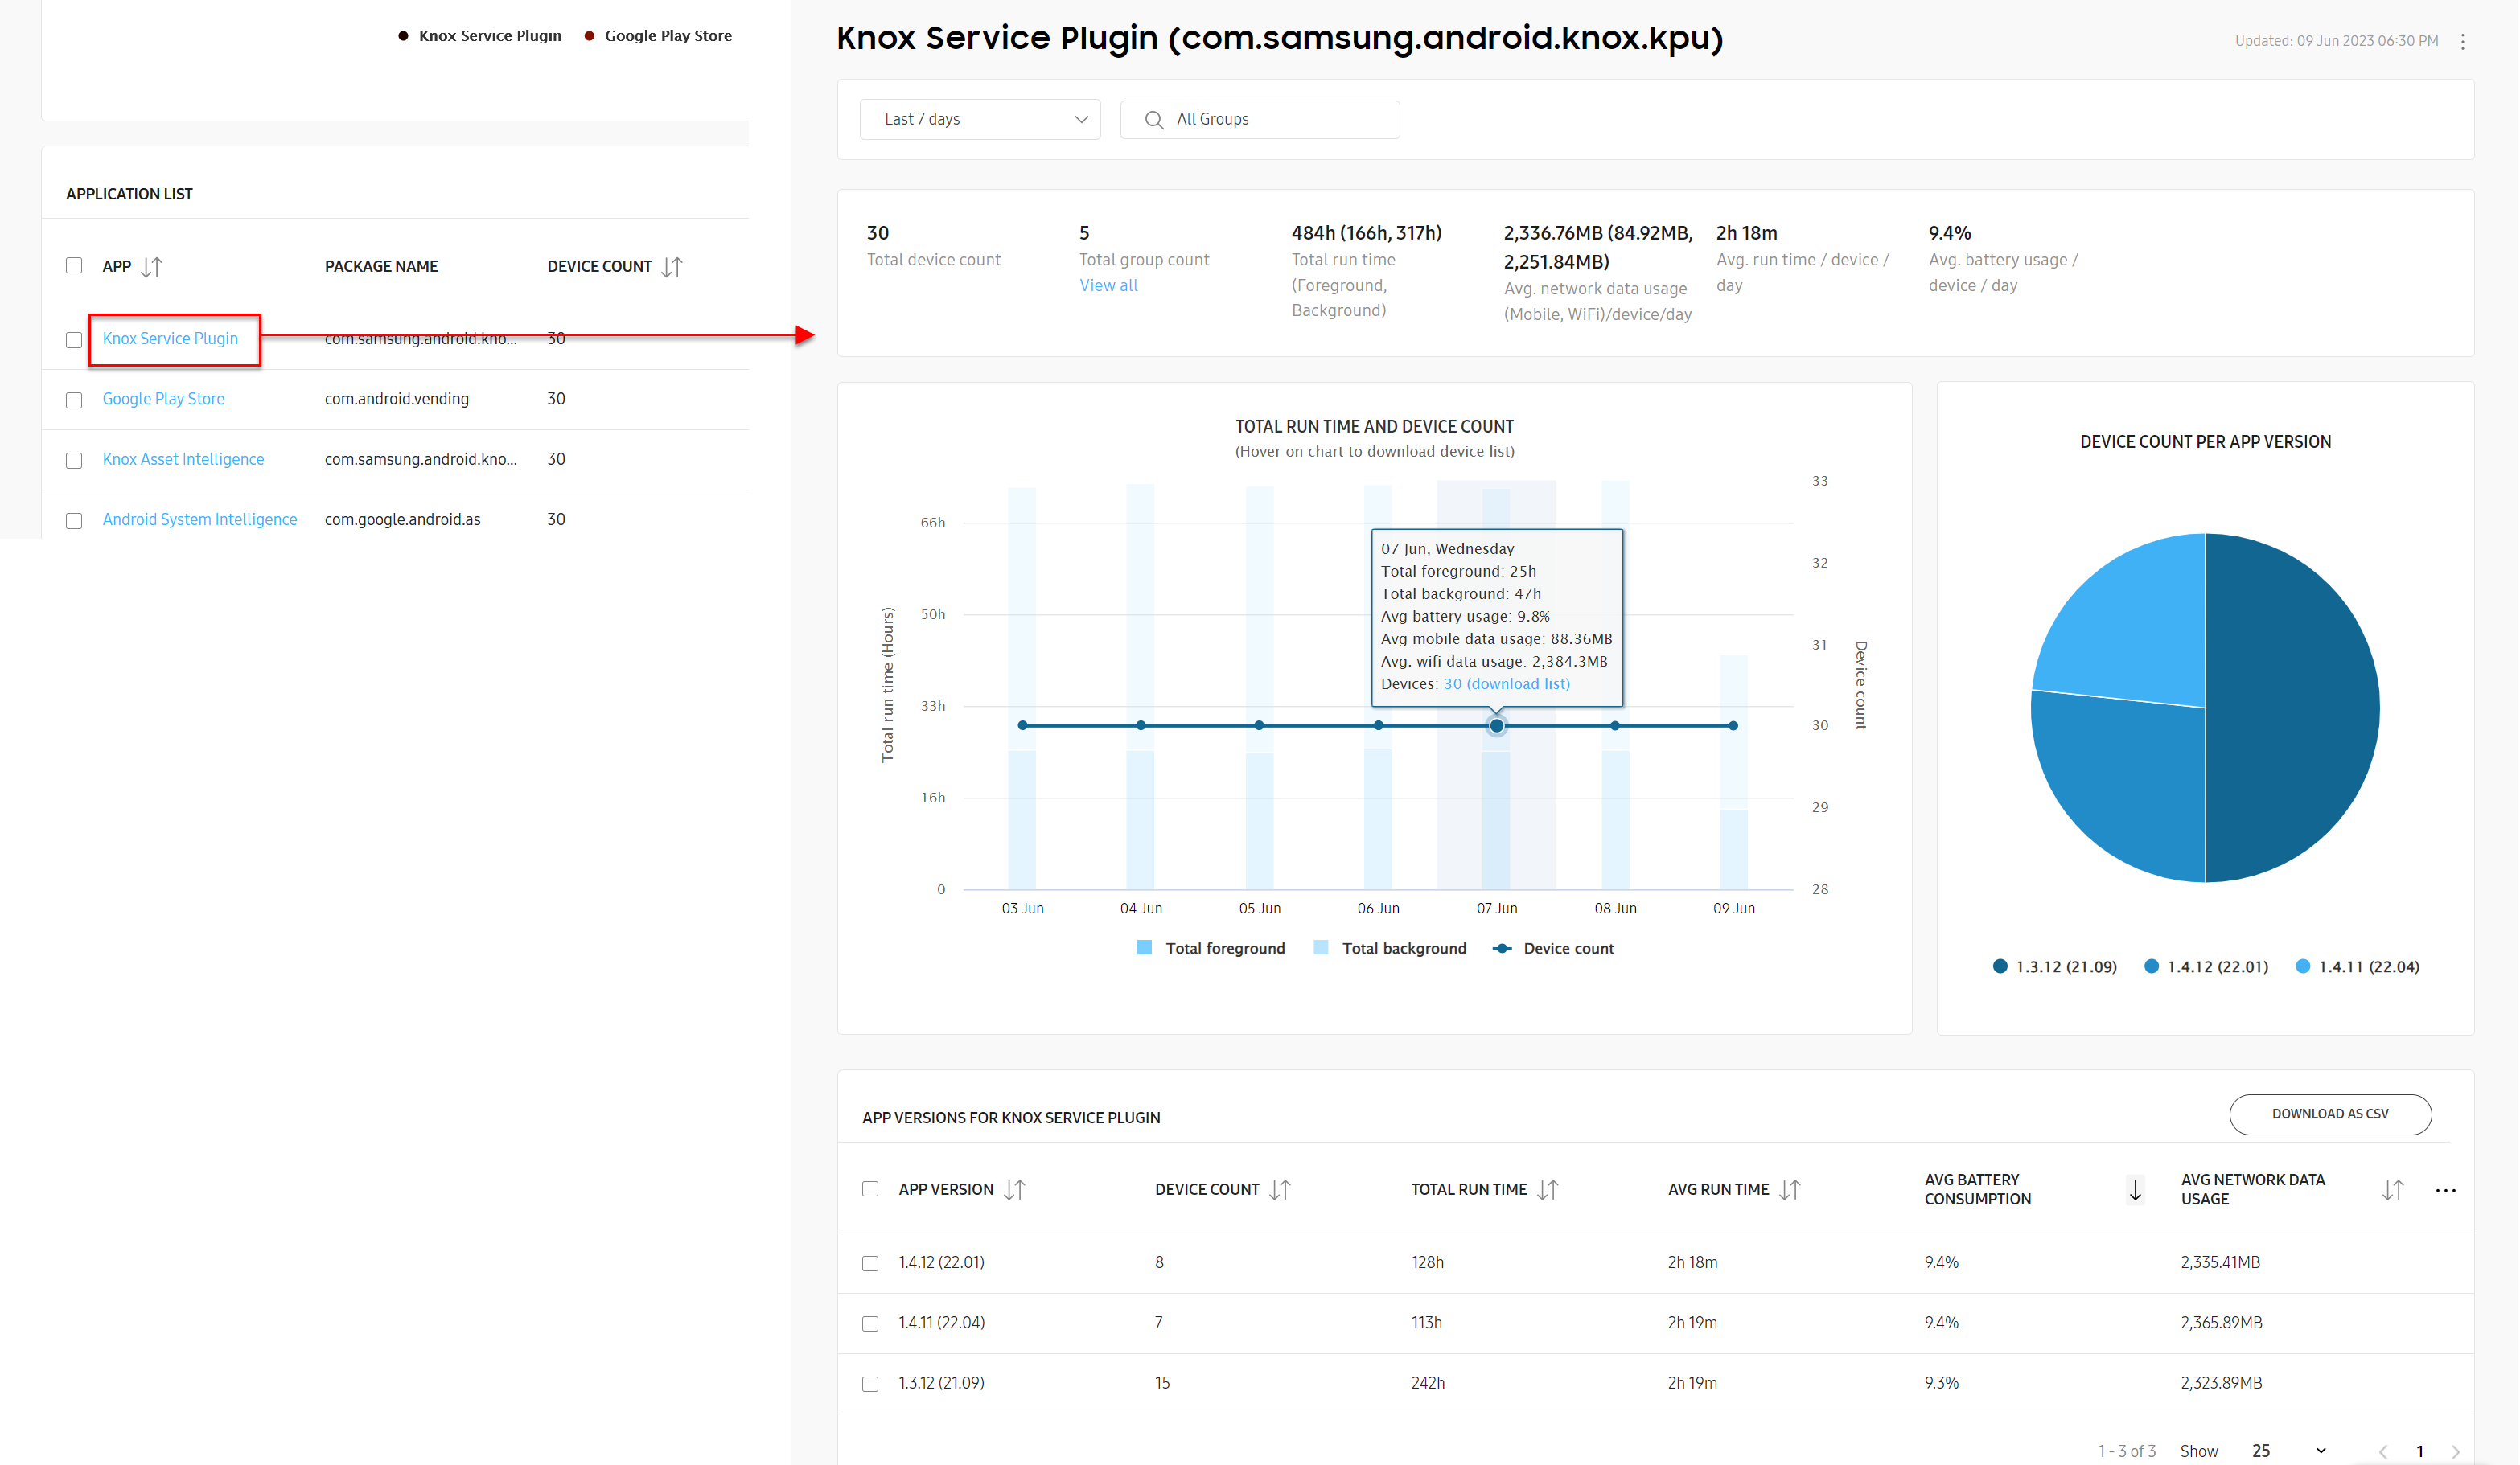Open Knox Asset Intelligence app link
The width and height of the screenshot is (2520, 1465).
coord(183,458)
